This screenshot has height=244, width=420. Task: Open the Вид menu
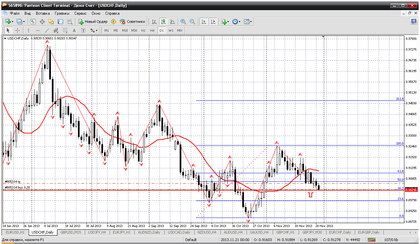pyautogui.click(x=28, y=13)
